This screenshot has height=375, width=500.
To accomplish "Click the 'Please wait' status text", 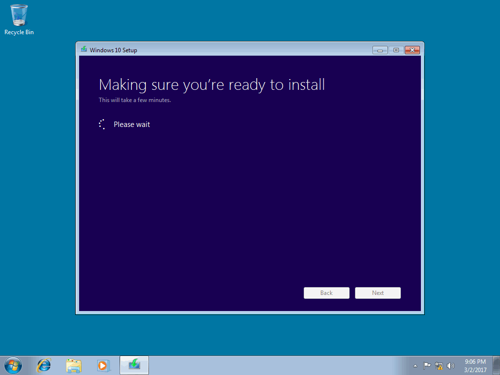I will tap(132, 125).
